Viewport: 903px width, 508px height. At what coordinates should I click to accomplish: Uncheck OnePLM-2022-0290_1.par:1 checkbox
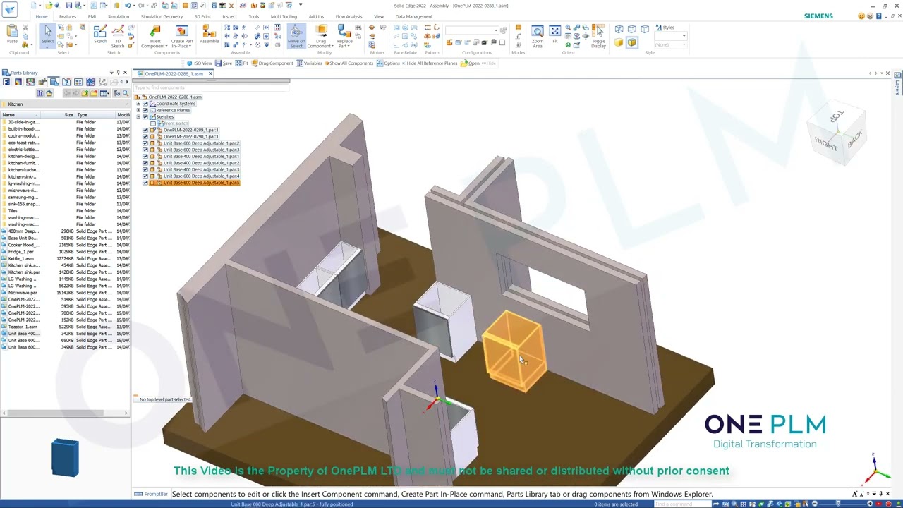point(145,137)
